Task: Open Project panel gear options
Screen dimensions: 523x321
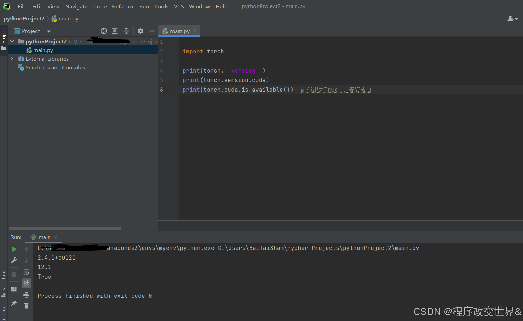Action: pos(141,31)
